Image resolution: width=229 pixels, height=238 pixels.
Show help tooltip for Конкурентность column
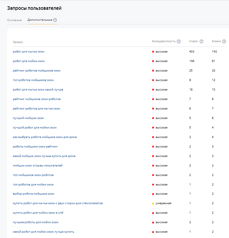point(179,41)
